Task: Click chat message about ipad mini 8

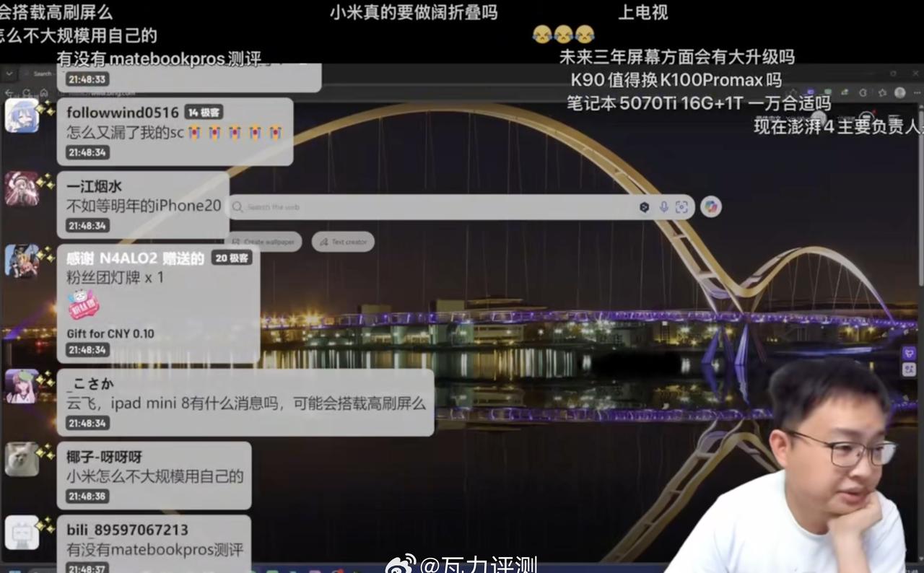Action: coord(246,403)
